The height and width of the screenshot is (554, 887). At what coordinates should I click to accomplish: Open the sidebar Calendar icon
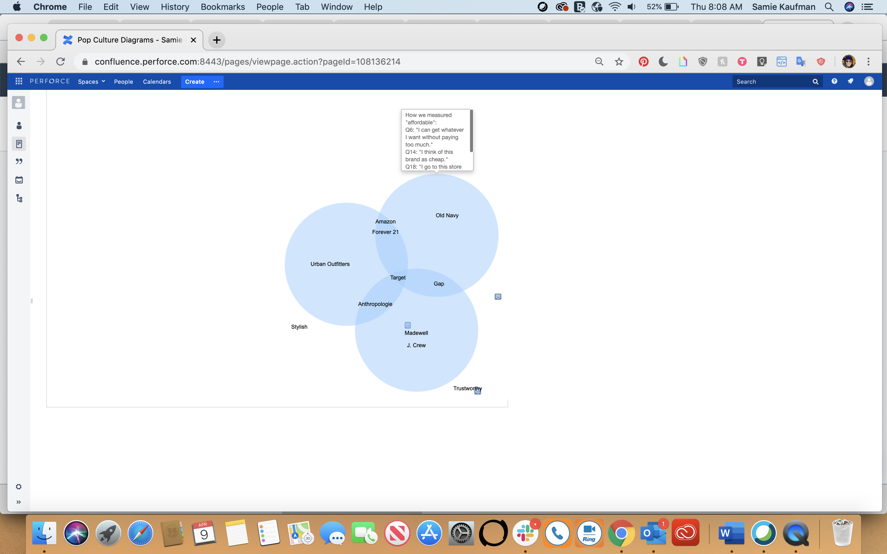click(19, 180)
